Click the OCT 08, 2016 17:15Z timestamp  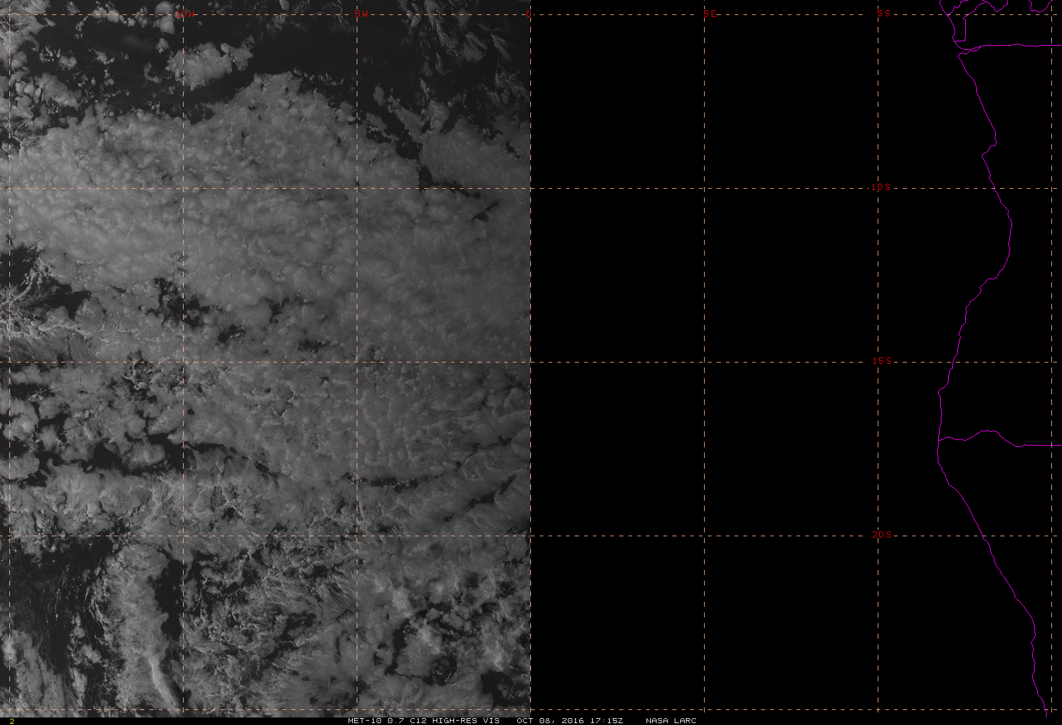coord(570,721)
